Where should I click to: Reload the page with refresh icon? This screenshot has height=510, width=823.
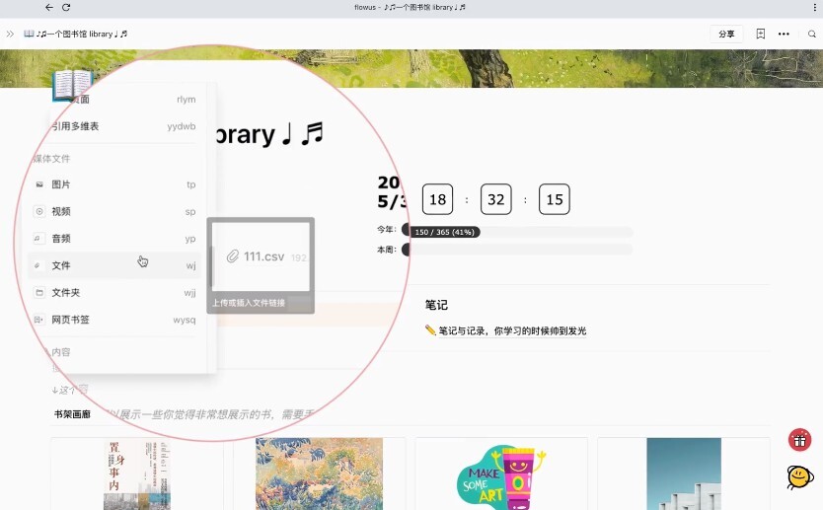(66, 7)
